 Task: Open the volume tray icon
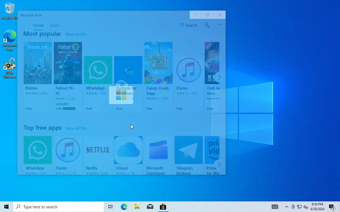(x=305, y=207)
